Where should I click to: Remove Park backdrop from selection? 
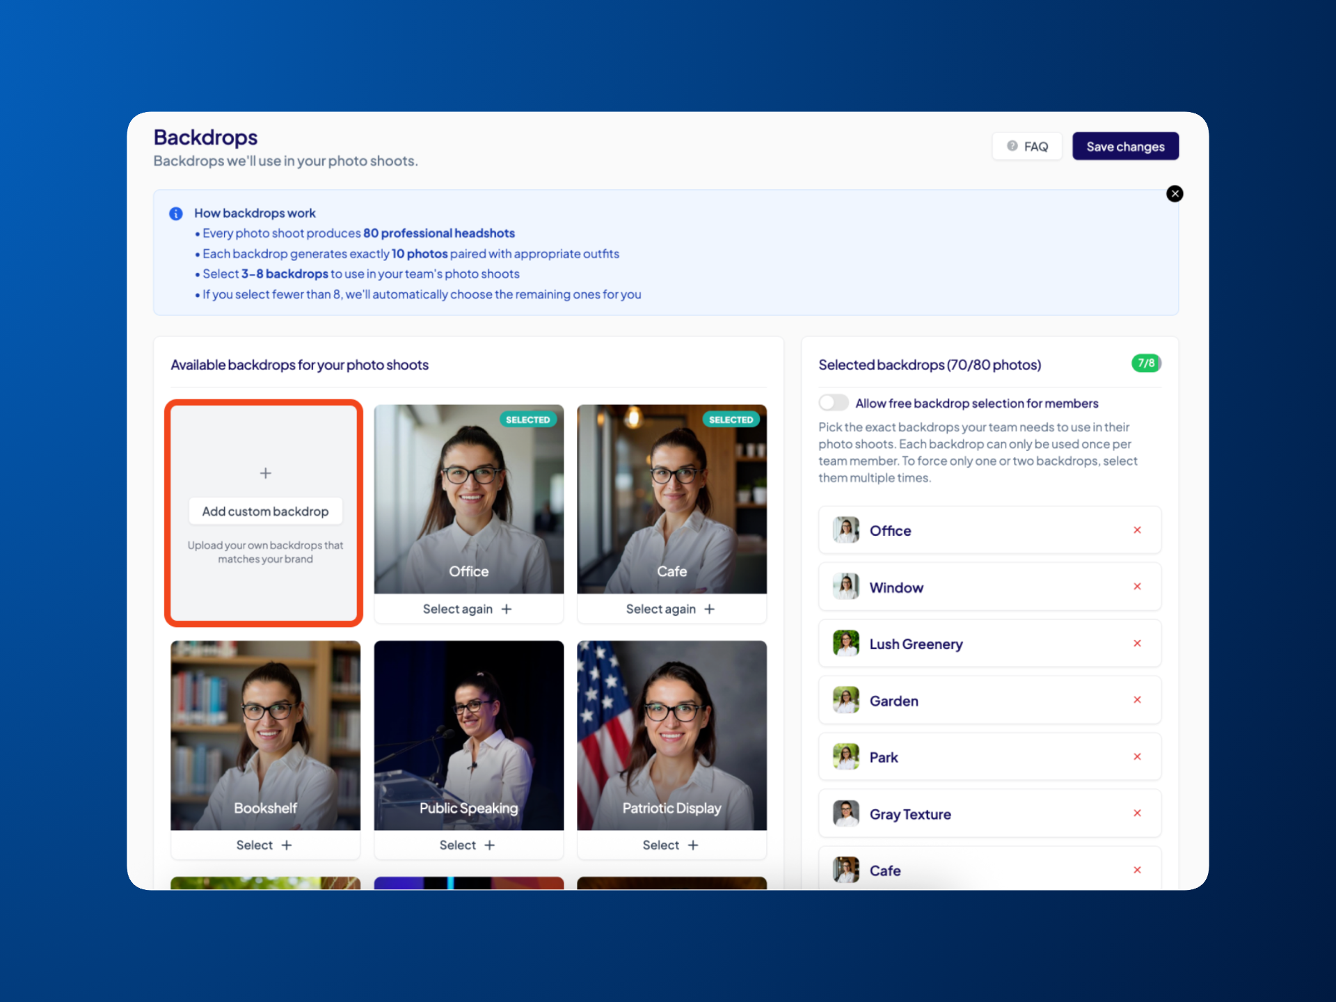(x=1137, y=757)
